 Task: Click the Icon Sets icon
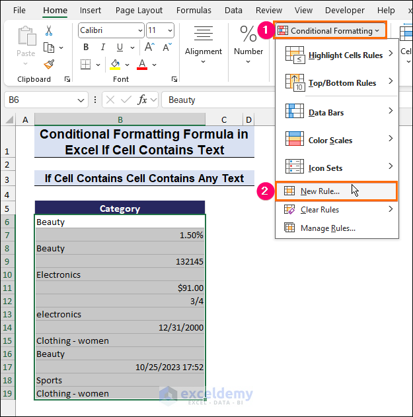(x=295, y=166)
